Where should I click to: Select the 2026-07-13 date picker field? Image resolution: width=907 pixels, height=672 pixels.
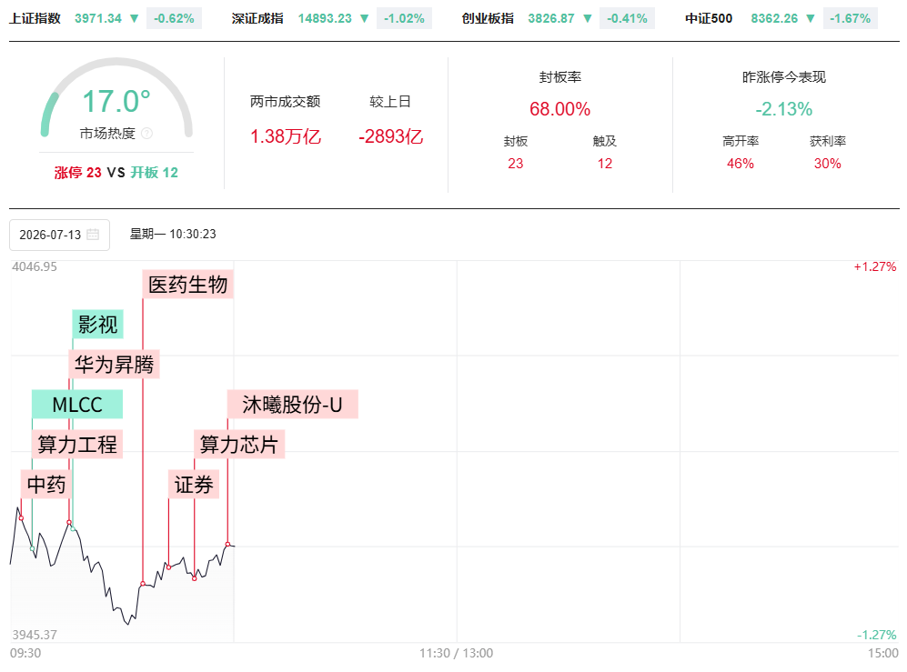59,235
